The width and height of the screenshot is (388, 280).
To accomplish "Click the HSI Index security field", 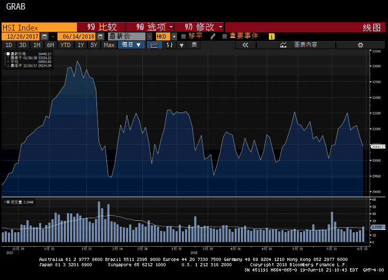I will tap(39, 27).
